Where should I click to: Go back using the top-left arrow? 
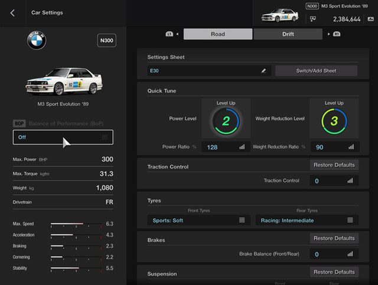click(x=13, y=12)
